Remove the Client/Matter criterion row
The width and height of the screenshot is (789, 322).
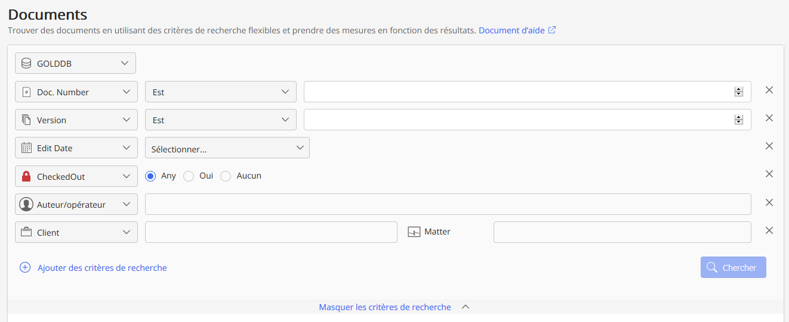(769, 230)
